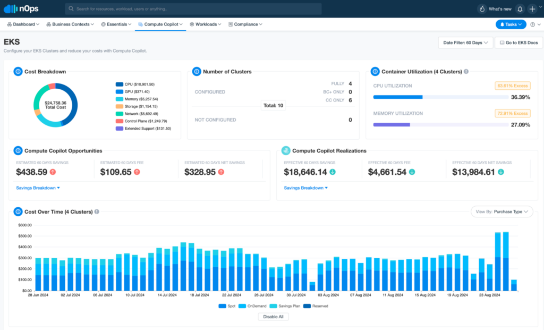Open the Compute Copilot menu
This screenshot has height=330, width=544.
click(x=160, y=24)
